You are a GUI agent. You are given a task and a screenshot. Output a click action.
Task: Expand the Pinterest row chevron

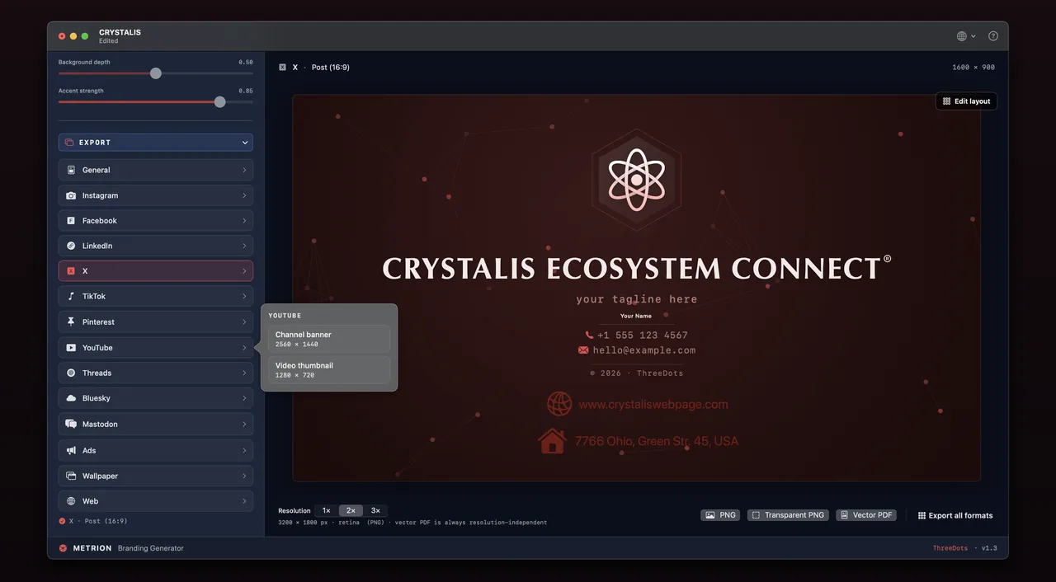click(244, 322)
